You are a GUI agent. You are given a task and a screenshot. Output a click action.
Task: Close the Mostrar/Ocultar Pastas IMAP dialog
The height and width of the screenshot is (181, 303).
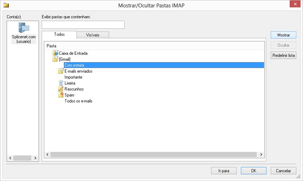295,4
